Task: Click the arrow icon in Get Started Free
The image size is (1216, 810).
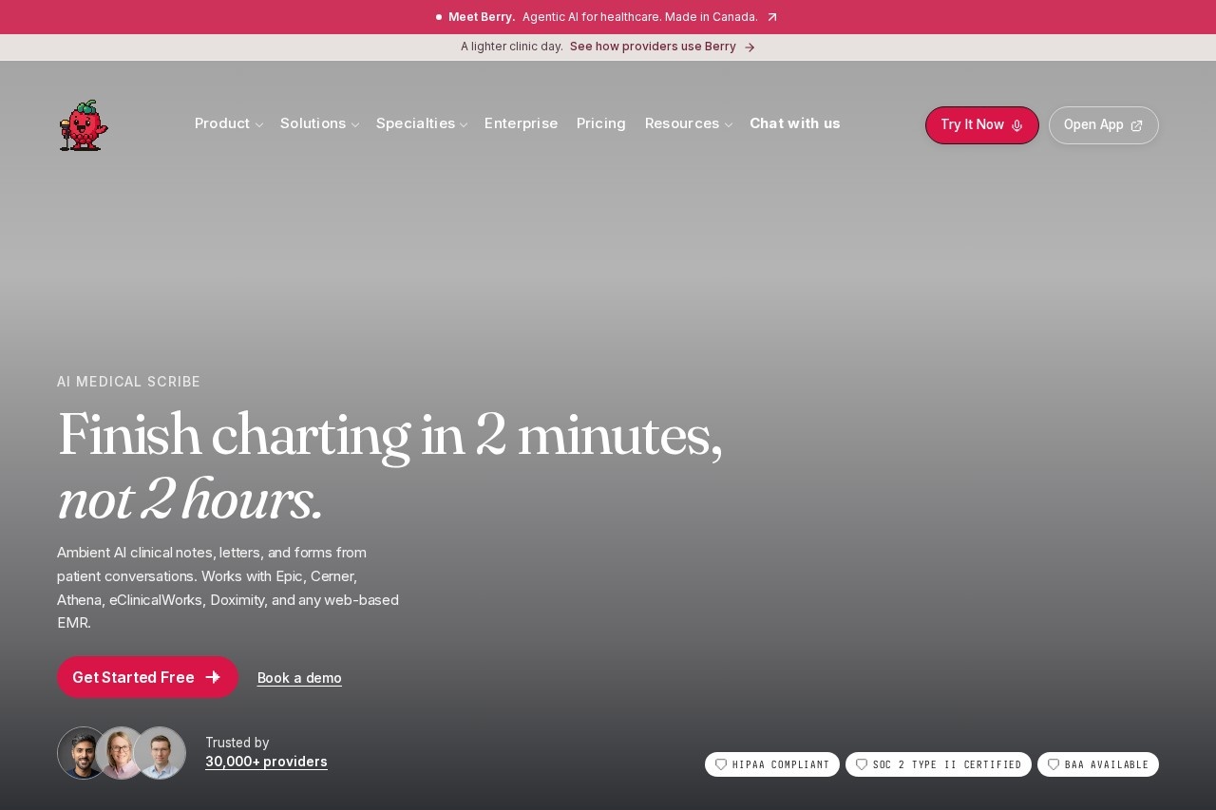Action: point(213,677)
